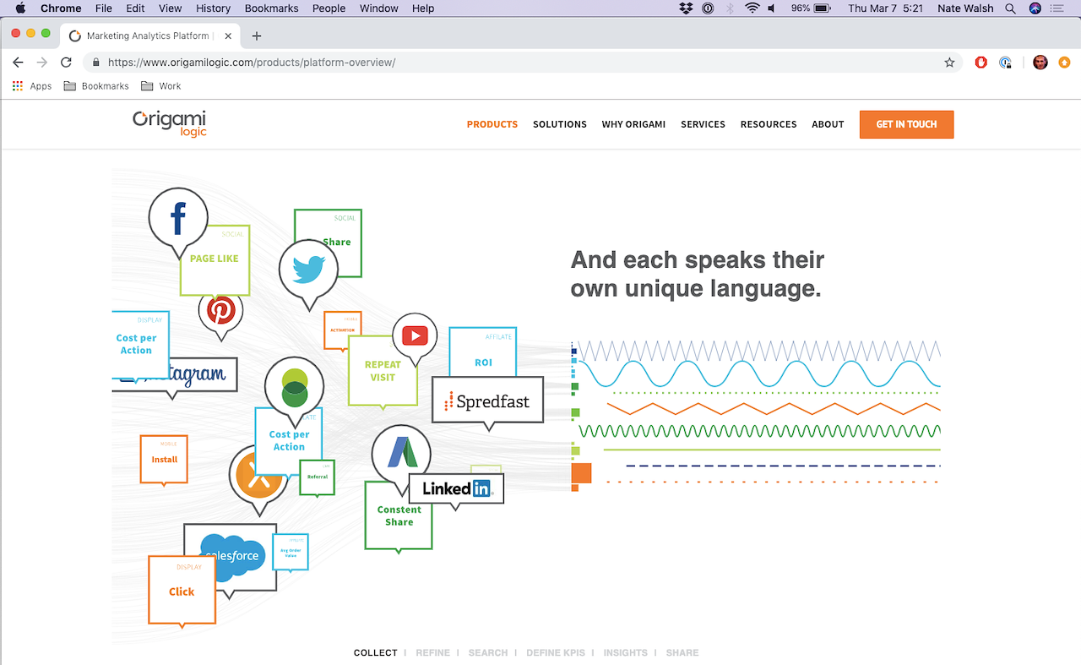Viewport: 1081px width, 665px height.
Task: Click the Nate Walsh user name
Action: click(965, 8)
